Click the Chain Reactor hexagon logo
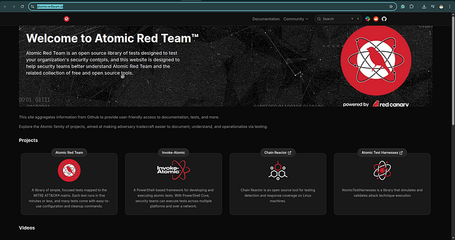 click(x=278, y=170)
